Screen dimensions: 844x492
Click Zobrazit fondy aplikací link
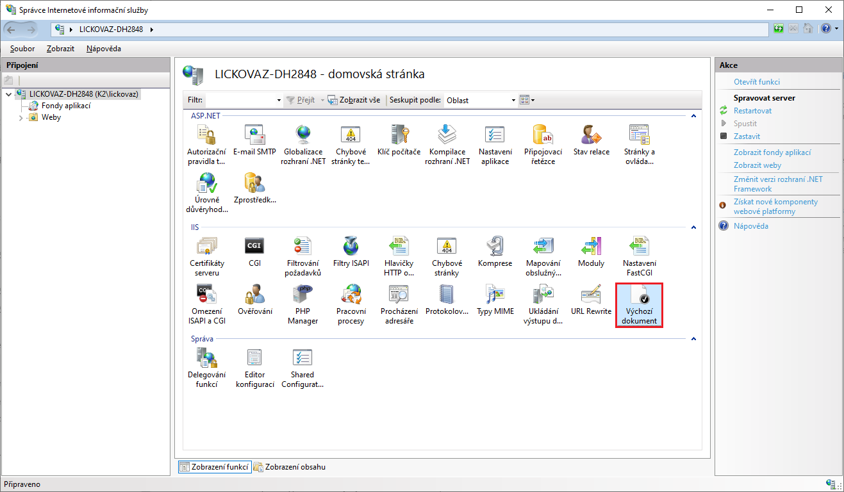tap(772, 152)
